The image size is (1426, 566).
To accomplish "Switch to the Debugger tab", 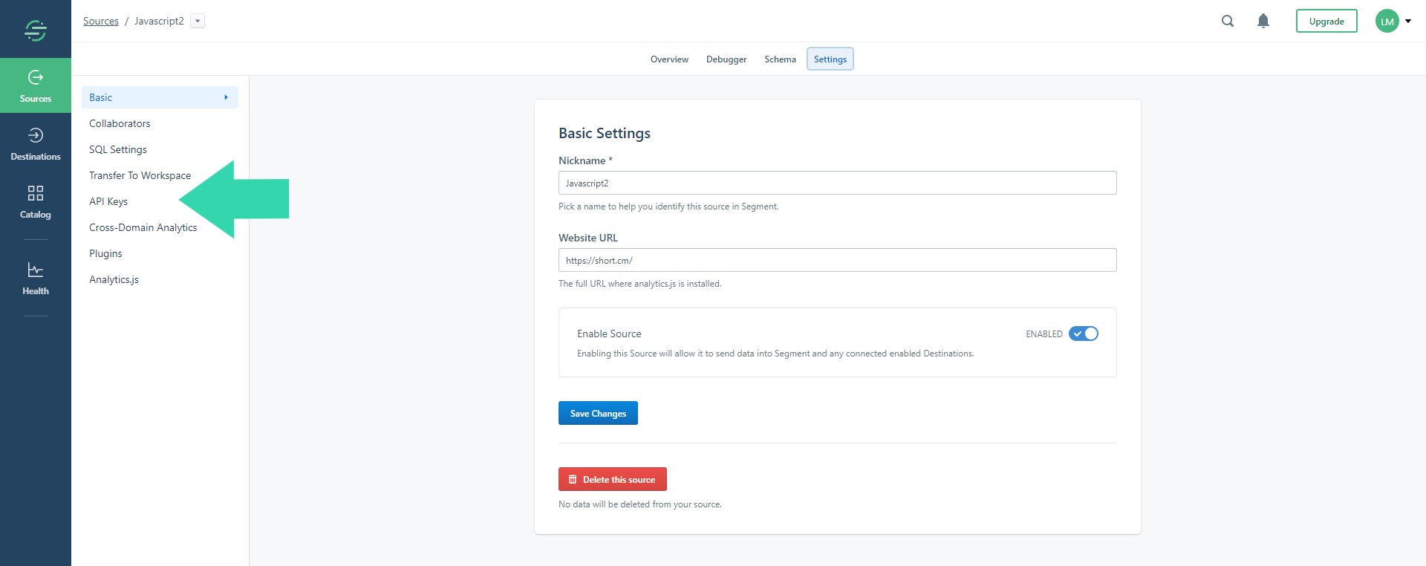I will click(x=726, y=59).
